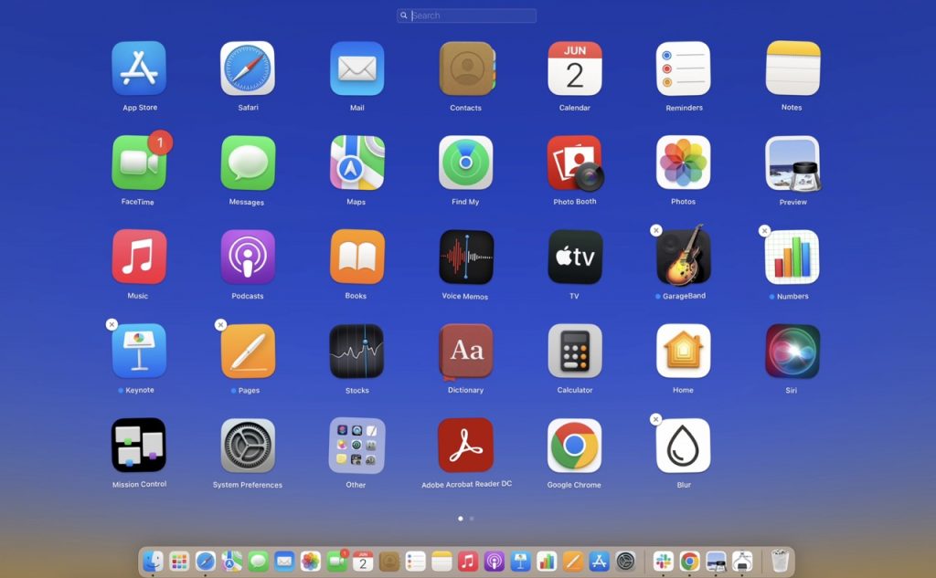936x578 pixels.
Task: Switch to the second Launchpad page dot
Action: (472, 519)
